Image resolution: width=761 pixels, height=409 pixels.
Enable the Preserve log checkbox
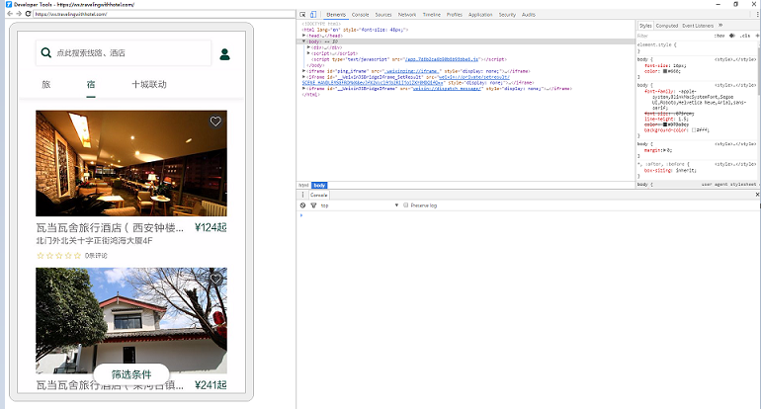405,204
